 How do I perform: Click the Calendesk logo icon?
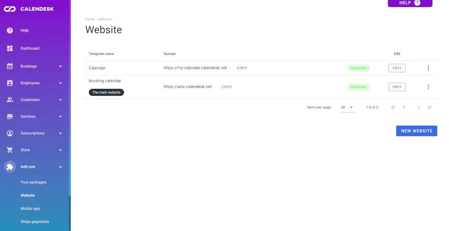tap(10, 9)
